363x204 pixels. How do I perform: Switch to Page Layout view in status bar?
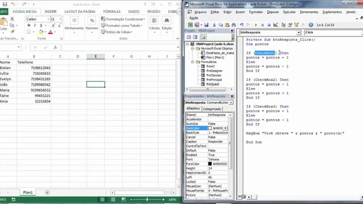click(x=113, y=199)
